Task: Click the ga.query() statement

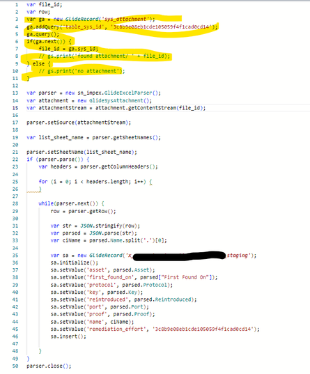Action: click(43, 34)
